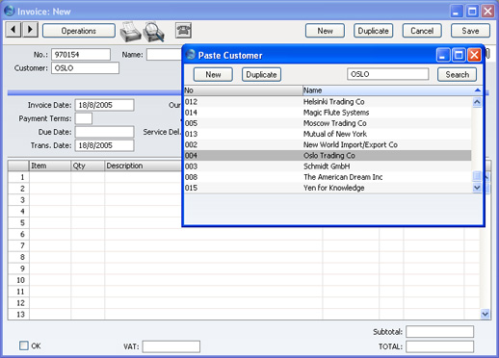The width and height of the screenshot is (499, 358).
Task: Open the Operations menu button
Action: tap(79, 31)
